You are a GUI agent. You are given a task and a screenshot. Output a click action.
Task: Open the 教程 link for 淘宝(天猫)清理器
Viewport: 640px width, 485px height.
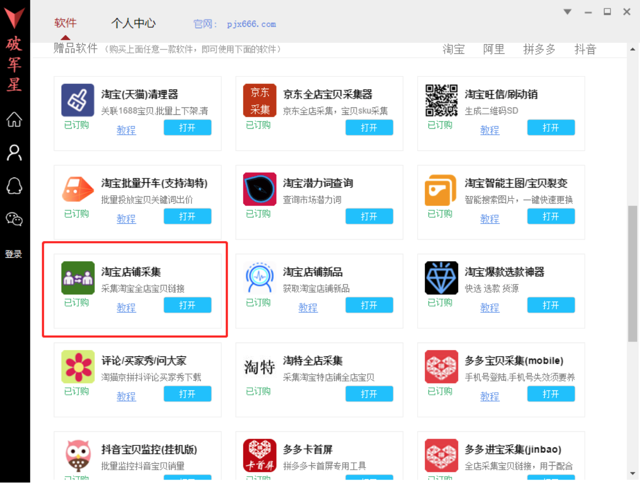pyautogui.click(x=126, y=130)
